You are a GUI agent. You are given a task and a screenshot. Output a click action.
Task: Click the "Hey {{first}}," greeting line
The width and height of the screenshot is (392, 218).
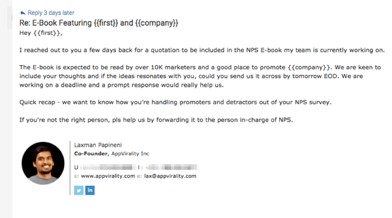click(x=41, y=33)
